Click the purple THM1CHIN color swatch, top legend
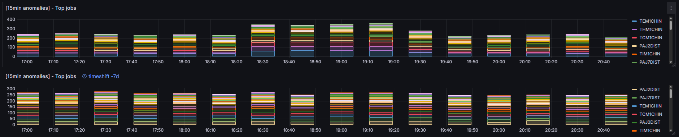The height and width of the screenshot is (137, 679). (x=634, y=29)
